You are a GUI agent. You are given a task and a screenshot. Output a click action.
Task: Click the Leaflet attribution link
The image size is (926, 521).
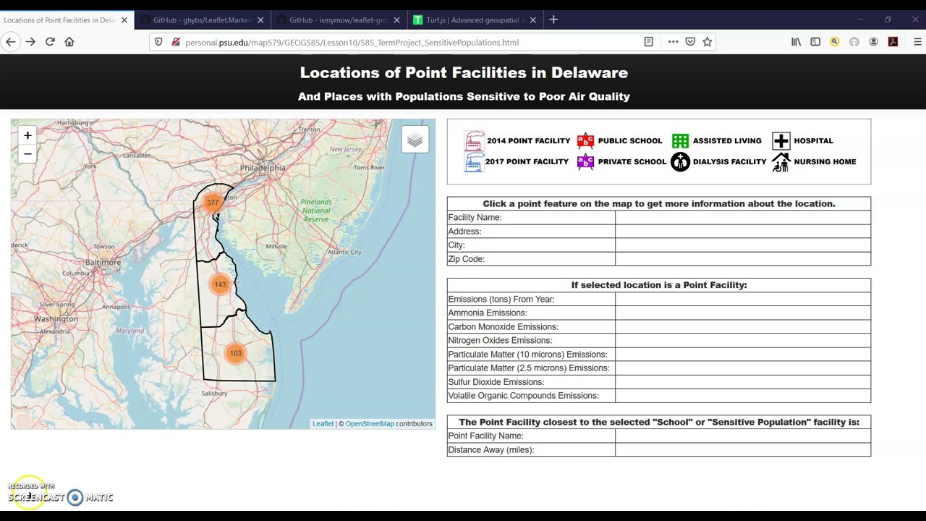click(323, 424)
